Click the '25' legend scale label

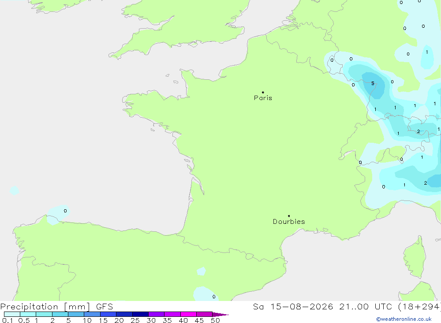pyautogui.click(x=135, y=320)
